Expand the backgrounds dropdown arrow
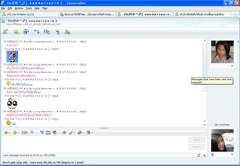This screenshot has height=166, width=240. point(83,133)
